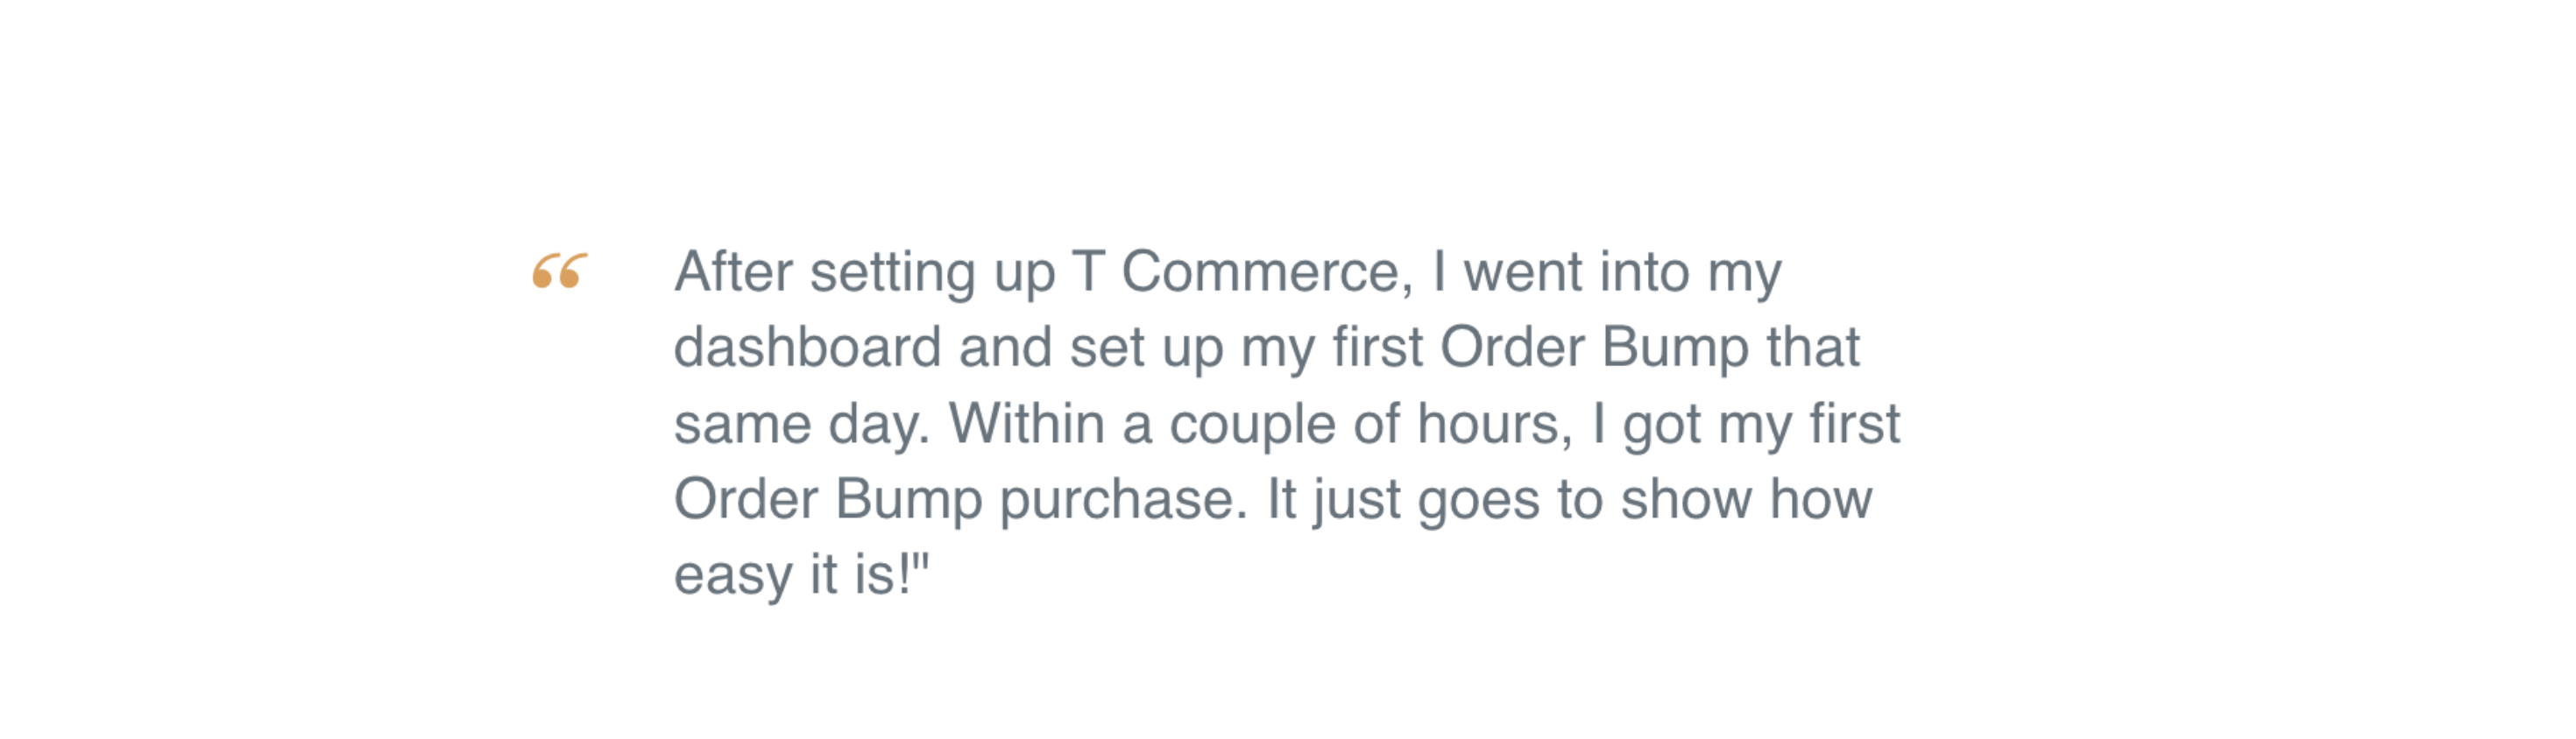
Task: Click the phrase 'my first' on the second line
Action: [1332, 349]
